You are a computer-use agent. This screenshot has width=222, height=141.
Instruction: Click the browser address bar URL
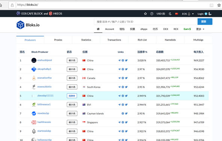click(x=27, y=5)
